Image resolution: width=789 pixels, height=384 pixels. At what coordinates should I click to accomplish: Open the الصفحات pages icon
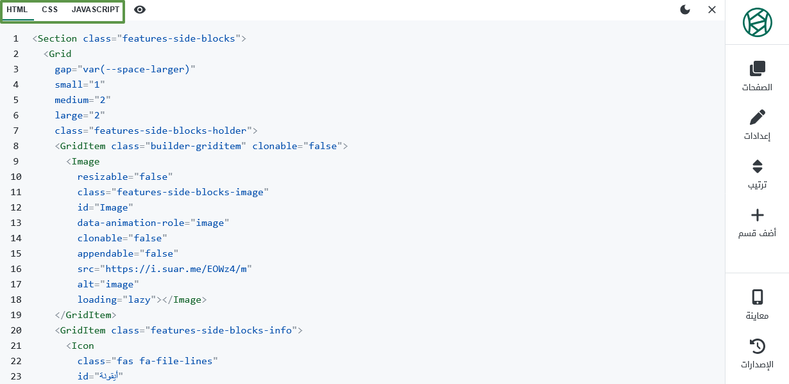pos(758,68)
